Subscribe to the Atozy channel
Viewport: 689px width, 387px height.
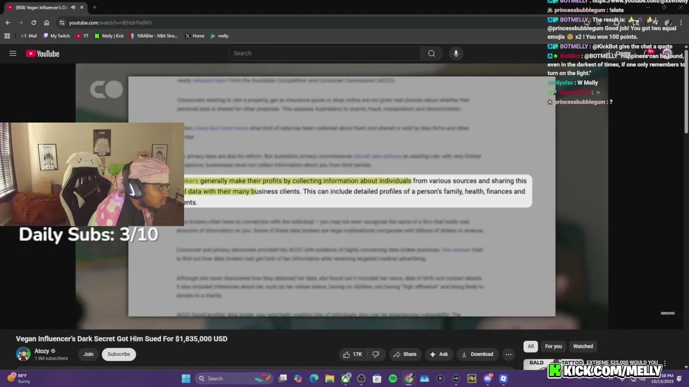(118, 354)
